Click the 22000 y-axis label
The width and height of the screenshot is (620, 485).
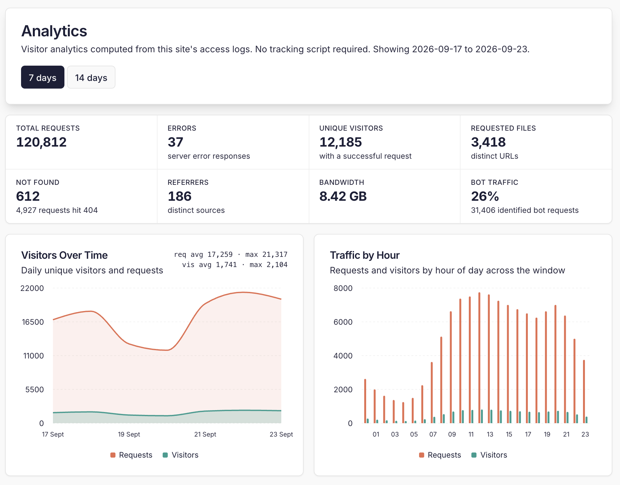click(x=32, y=288)
